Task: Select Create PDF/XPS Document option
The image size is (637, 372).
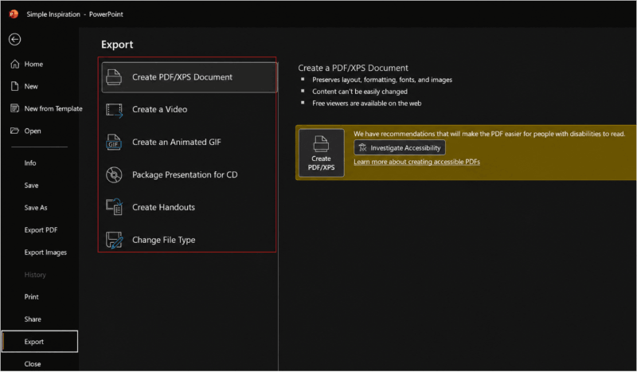Action: 190,77
